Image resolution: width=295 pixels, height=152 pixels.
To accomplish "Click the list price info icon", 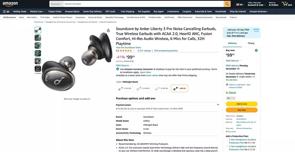I will pyautogui.click(x=133, y=61).
